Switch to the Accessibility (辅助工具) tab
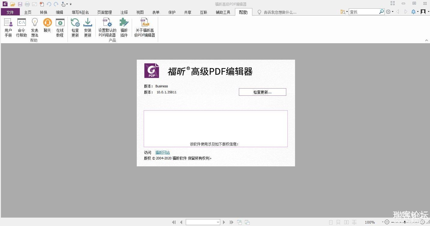This screenshot has width=430, height=226. coord(223,12)
